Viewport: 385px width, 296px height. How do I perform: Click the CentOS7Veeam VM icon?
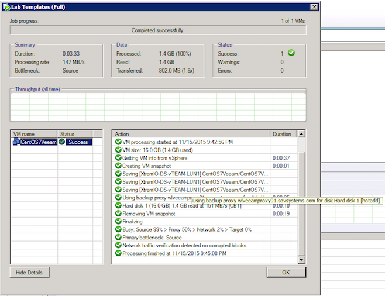click(16, 142)
